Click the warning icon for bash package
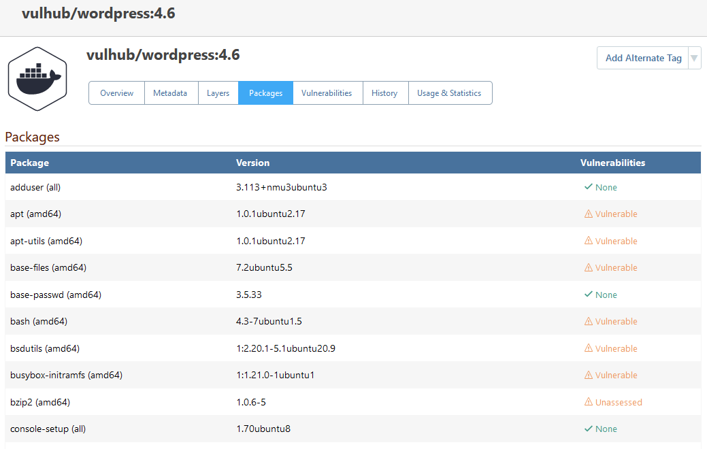 pos(588,322)
